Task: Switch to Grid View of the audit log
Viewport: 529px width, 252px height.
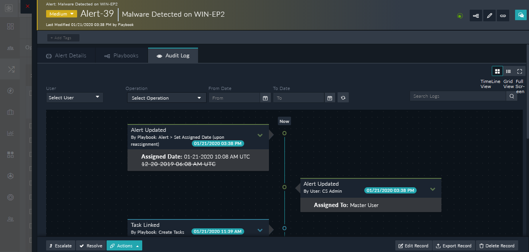Action: pos(508,71)
